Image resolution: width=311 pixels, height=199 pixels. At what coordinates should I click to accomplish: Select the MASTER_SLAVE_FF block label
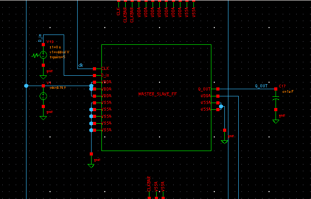(158, 94)
